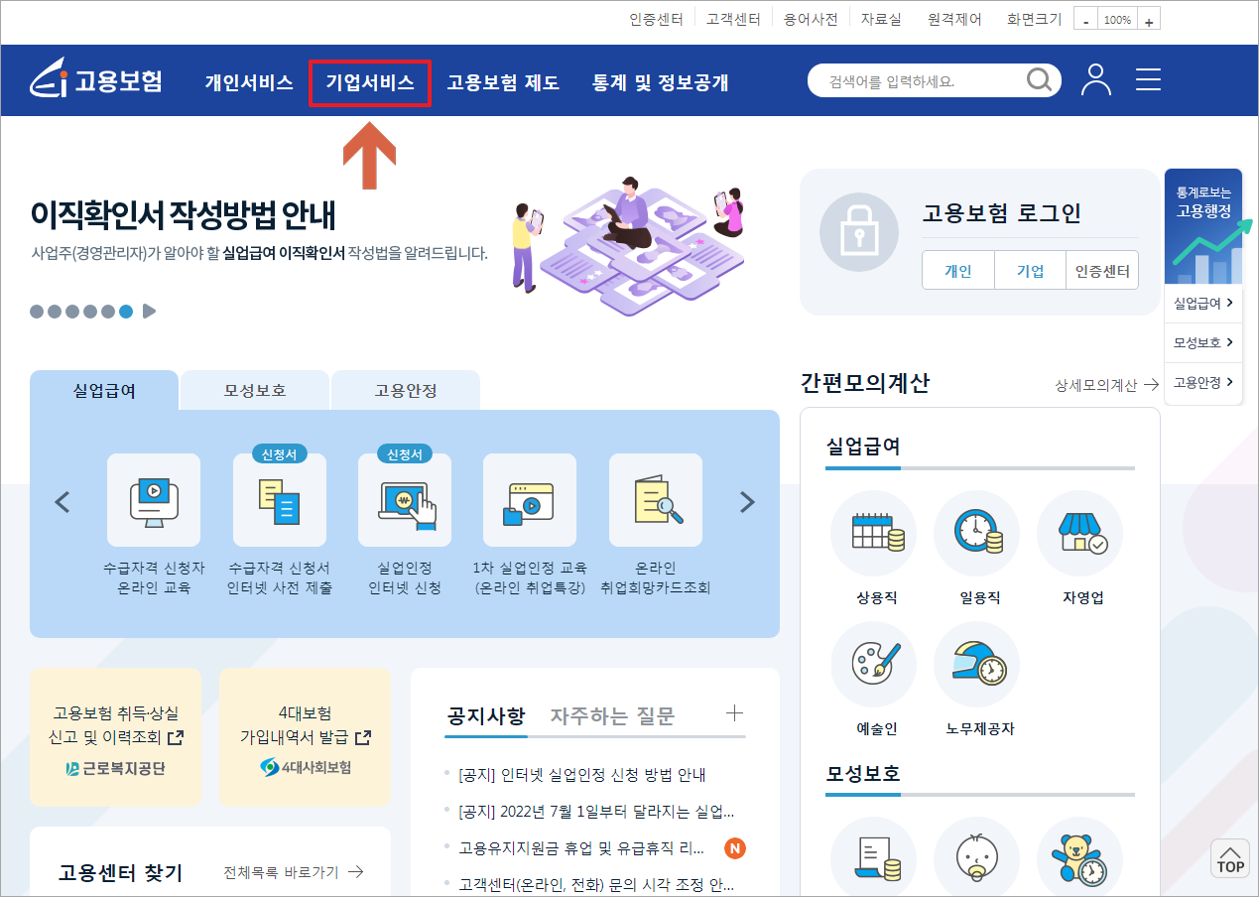Select the last carousel indicator dot
Screen dimensions: 1259x897
click(x=126, y=311)
